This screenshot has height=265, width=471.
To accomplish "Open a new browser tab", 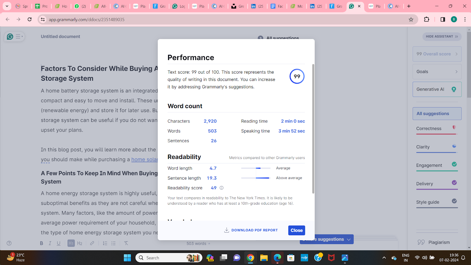I will click(409, 6).
